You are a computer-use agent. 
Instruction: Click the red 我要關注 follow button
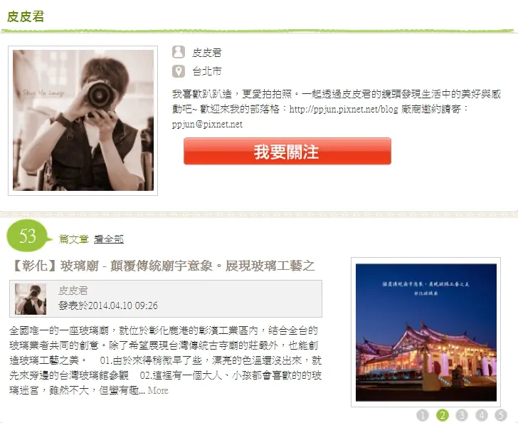coord(287,152)
